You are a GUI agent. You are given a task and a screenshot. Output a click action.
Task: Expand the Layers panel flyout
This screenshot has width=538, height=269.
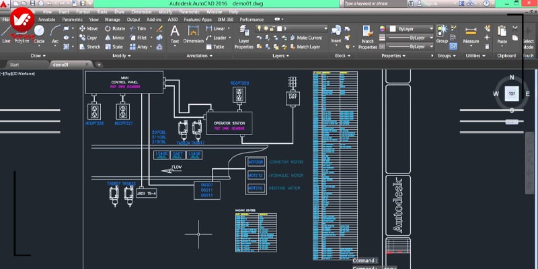click(x=281, y=56)
